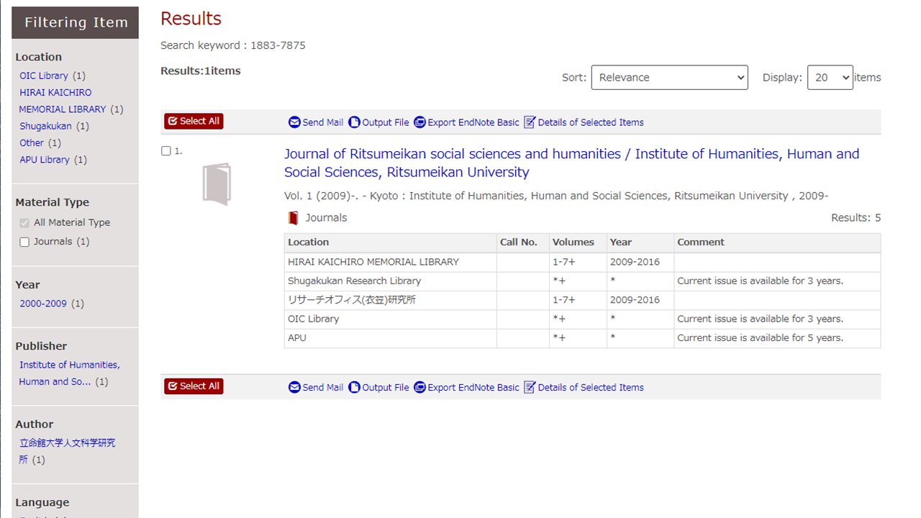The image size is (921, 518).
Task: Filter by Other location
Action: click(32, 143)
